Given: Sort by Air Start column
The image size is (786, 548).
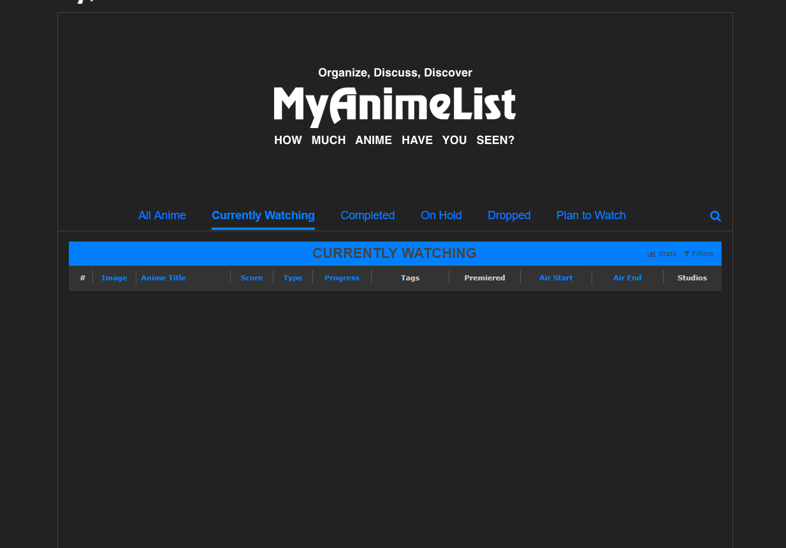Looking at the screenshot, I should 556,278.
